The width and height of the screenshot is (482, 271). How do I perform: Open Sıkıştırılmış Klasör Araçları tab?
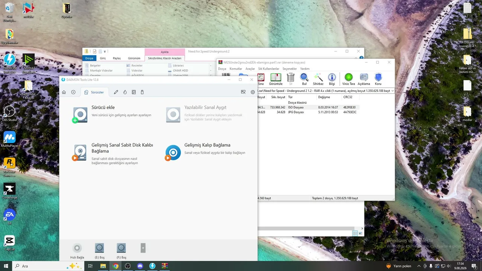(165, 58)
